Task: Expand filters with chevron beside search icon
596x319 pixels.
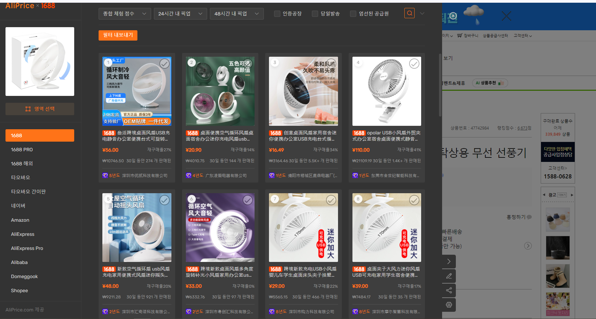Action: (x=422, y=13)
